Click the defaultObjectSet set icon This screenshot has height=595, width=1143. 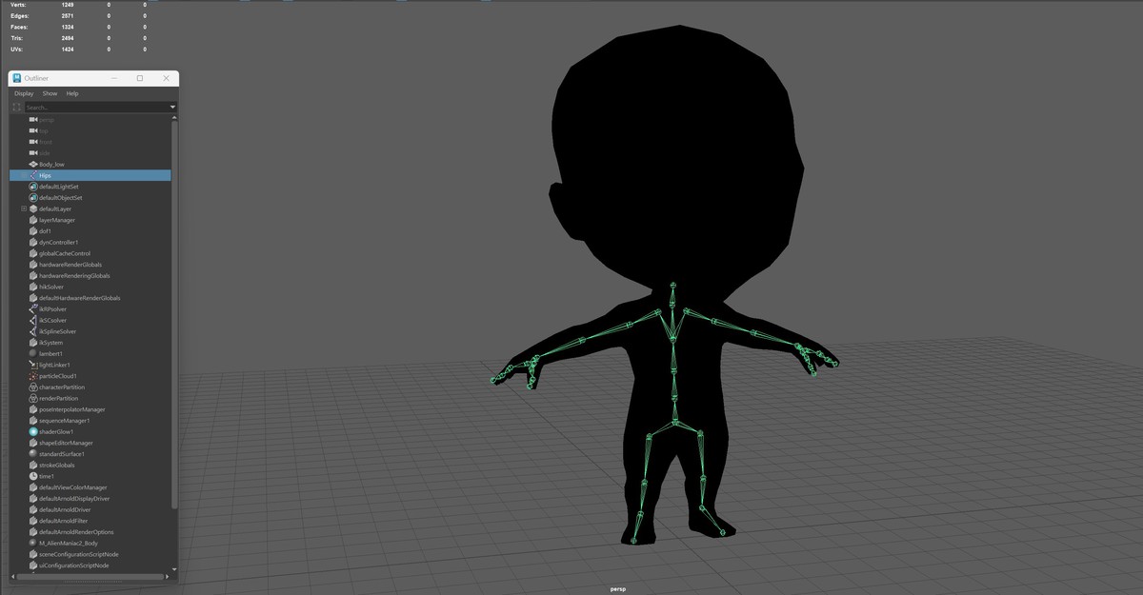tap(33, 198)
